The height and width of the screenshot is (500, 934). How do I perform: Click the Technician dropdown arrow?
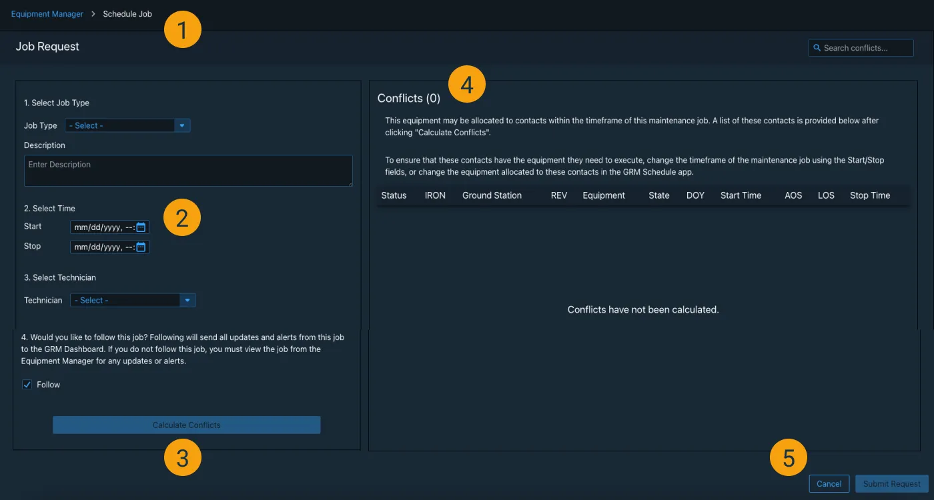click(x=187, y=301)
